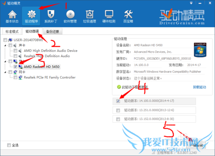Viewport: 215px width, 156px height.
Task: Click the Realtek High Definition Audio speaker icon
Action: pyautogui.click(x=20, y=56)
